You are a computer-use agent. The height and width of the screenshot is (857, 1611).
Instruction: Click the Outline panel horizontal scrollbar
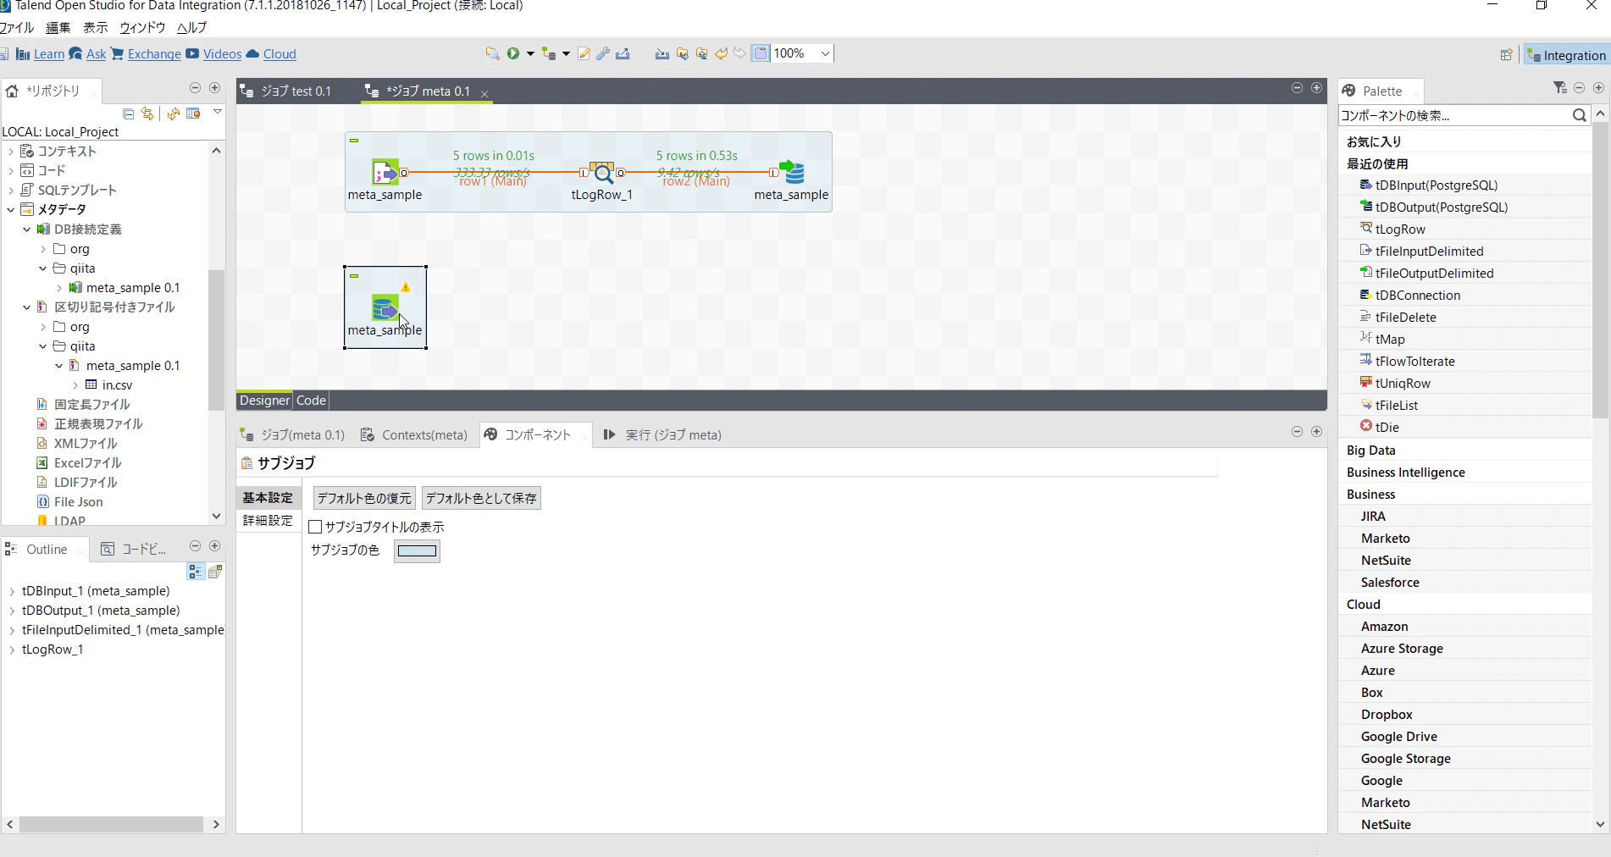pyautogui.click(x=111, y=824)
